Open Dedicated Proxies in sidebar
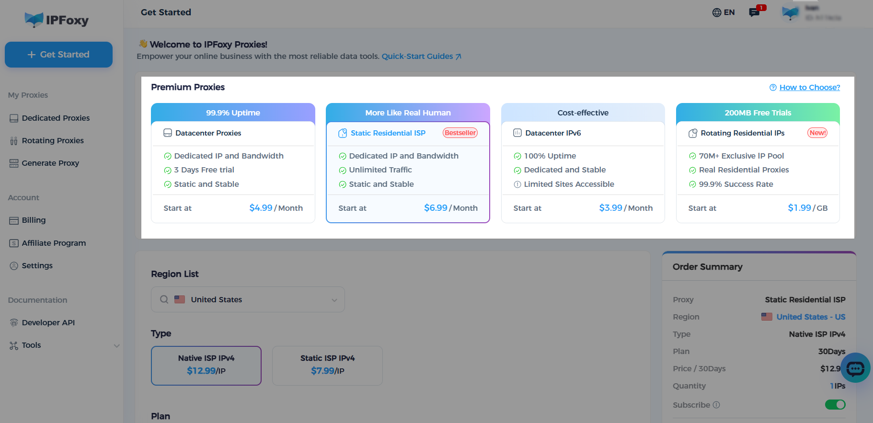The image size is (873, 423). pyautogui.click(x=56, y=118)
